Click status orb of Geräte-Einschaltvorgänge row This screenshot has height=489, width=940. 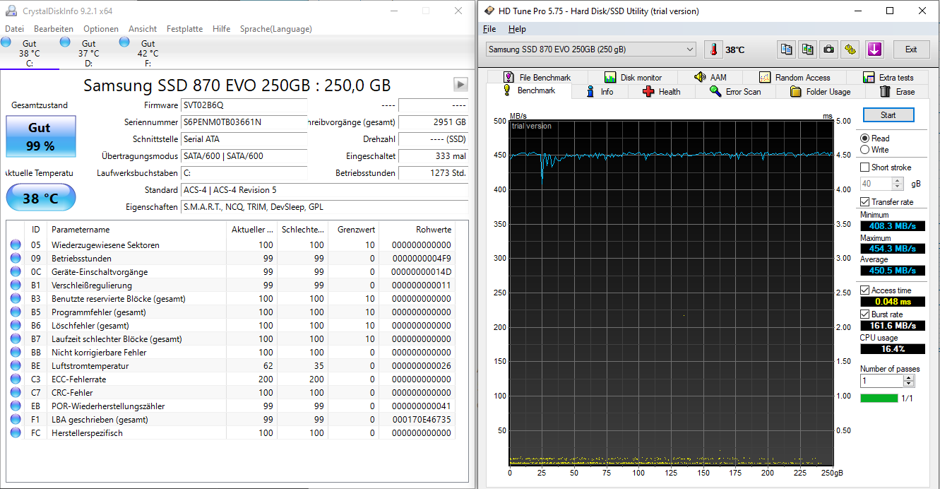(16, 272)
